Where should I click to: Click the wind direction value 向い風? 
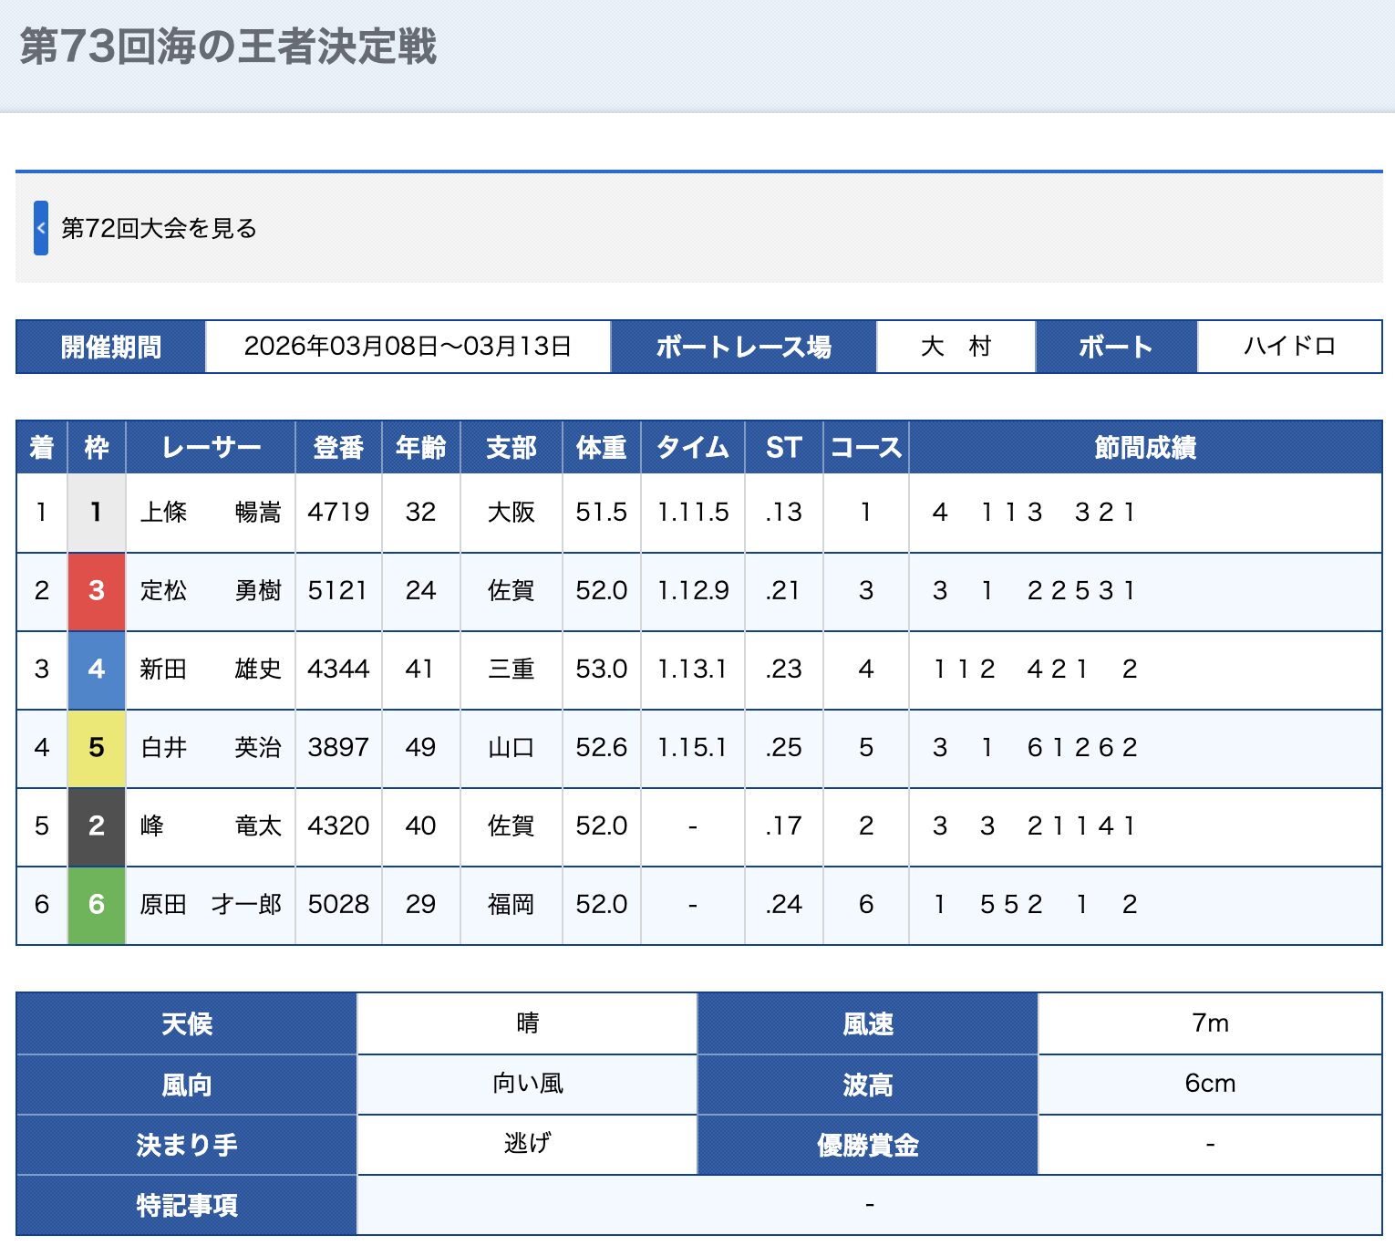[x=527, y=1084]
